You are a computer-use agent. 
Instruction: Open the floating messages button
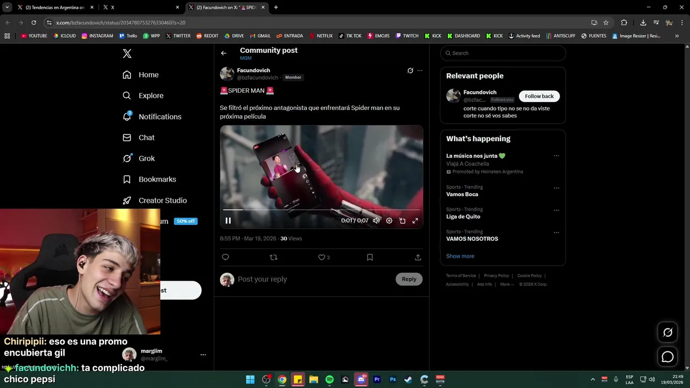click(x=667, y=357)
